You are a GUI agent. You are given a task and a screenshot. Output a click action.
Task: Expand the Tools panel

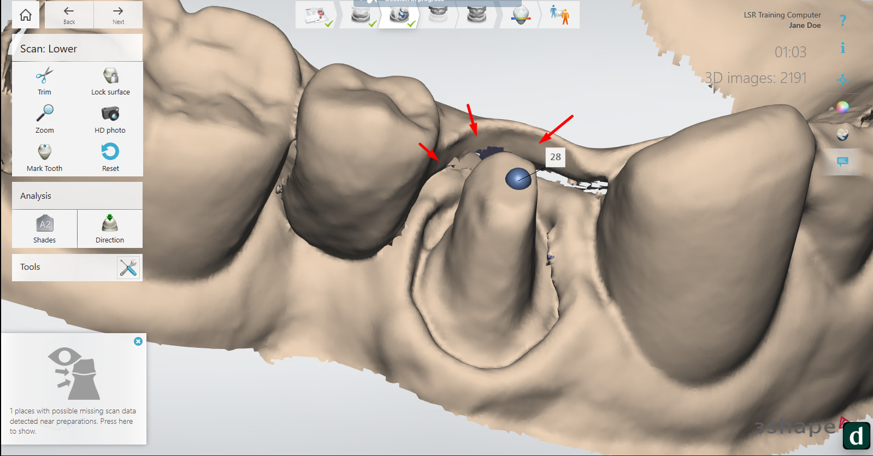tap(129, 268)
